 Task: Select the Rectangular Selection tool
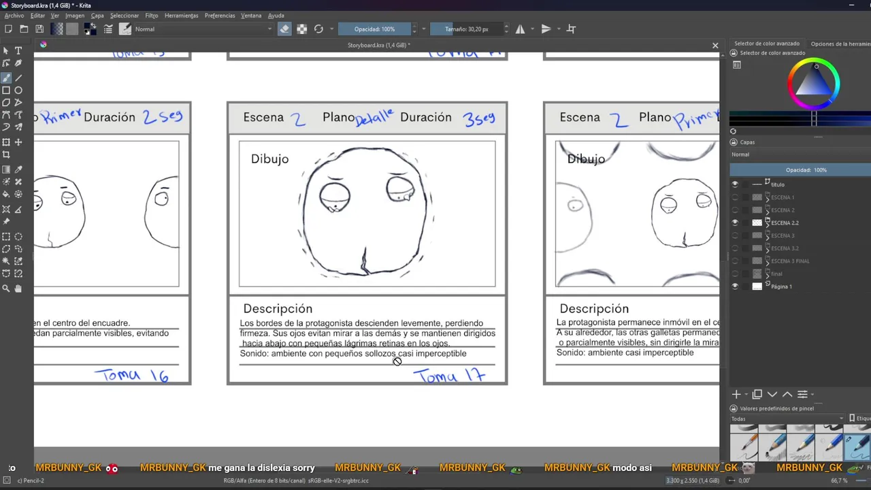tap(6, 237)
